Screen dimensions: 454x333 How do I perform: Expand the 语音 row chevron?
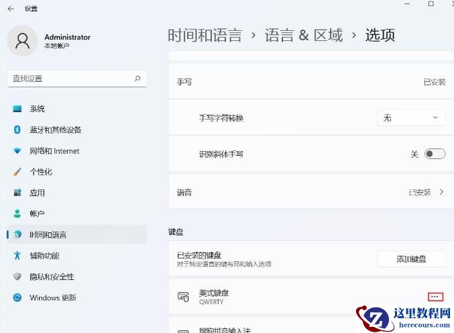pyautogui.click(x=441, y=192)
